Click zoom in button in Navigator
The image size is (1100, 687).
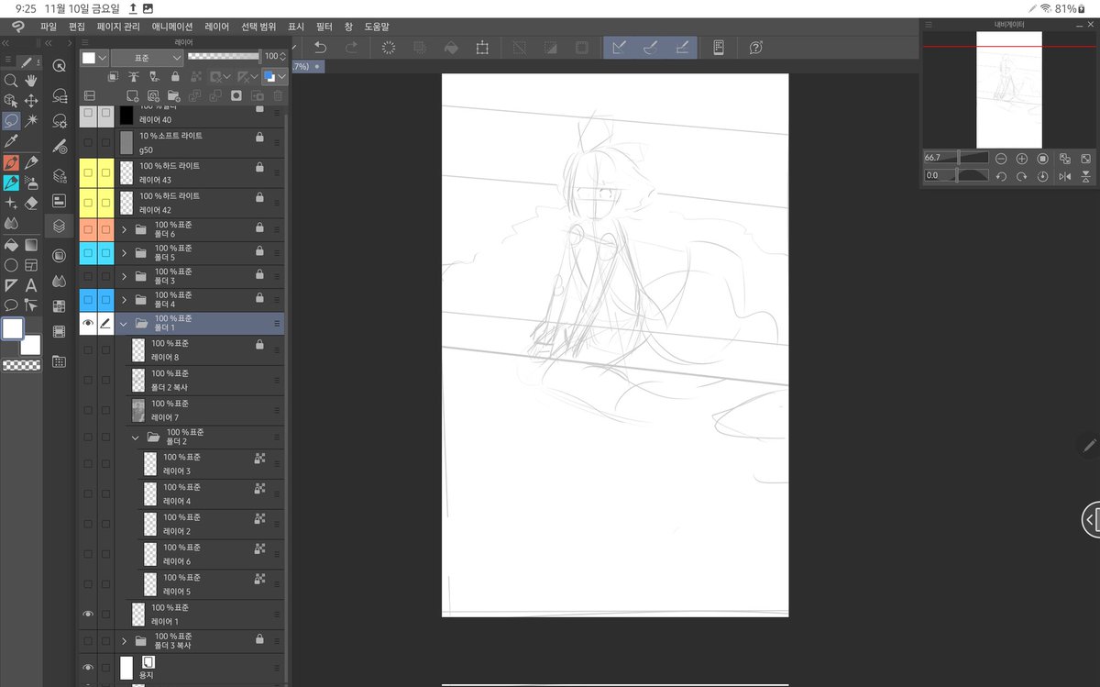point(1022,159)
